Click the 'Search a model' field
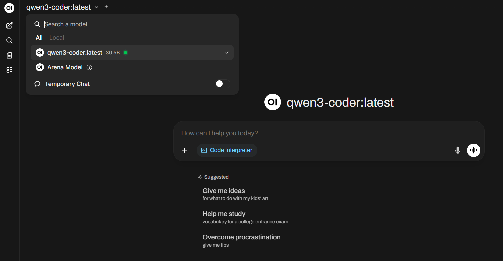Screen dimensions: 503x261 tap(133, 24)
